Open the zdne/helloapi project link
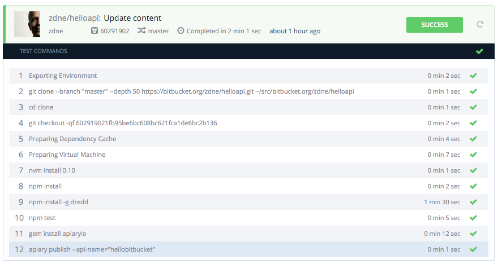This screenshot has width=502, height=268. coord(75,18)
